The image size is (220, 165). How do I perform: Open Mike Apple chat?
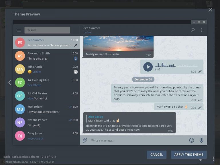click(x=46, y=69)
